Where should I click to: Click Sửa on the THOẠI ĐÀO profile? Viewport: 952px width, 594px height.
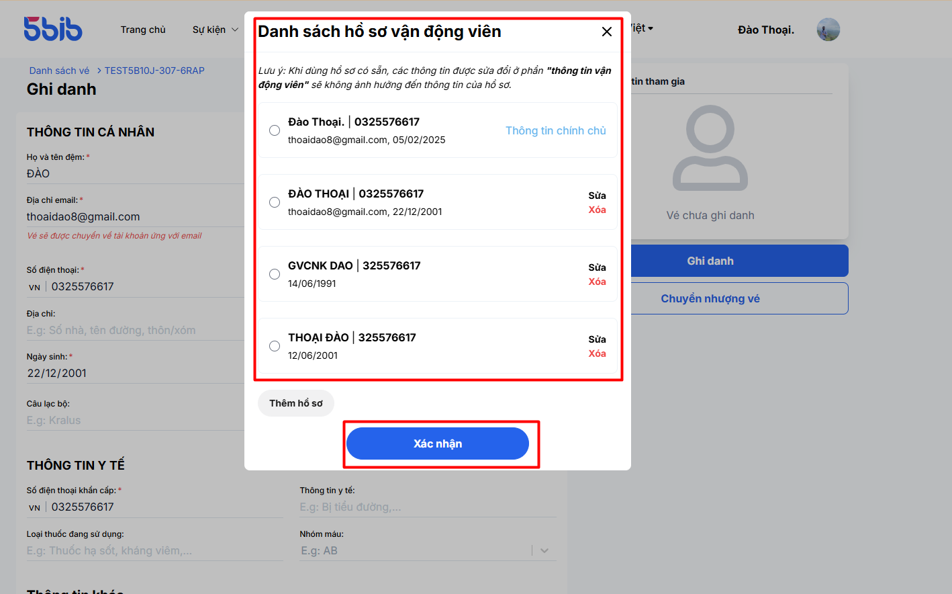coord(598,339)
